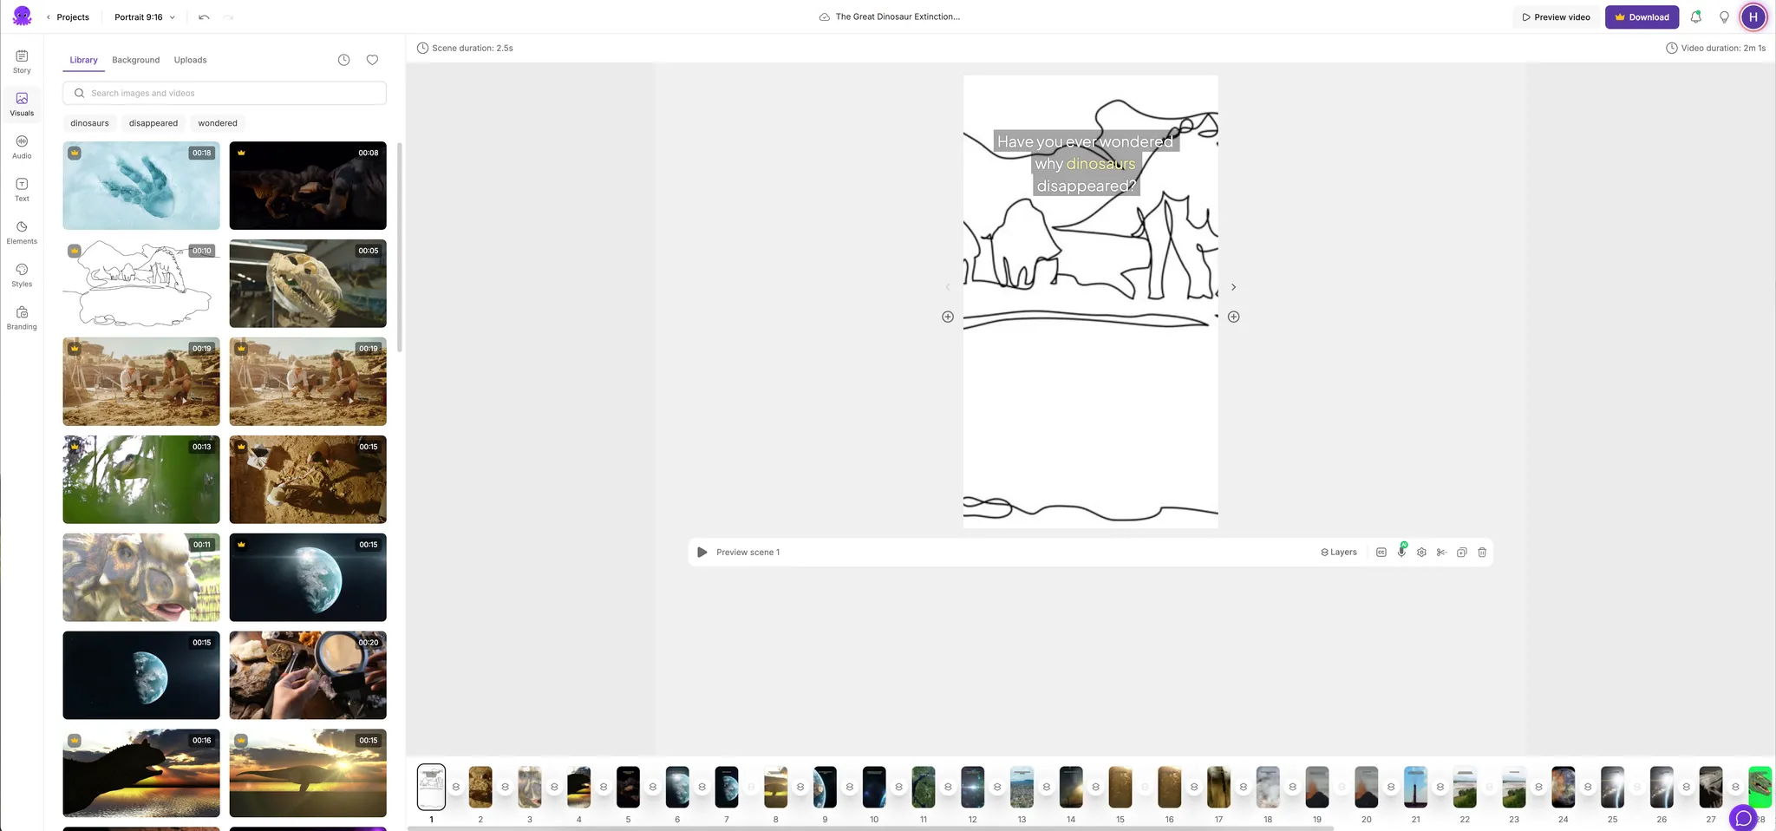Add a scene before using left plus
The width and height of the screenshot is (1776, 831).
[948, 317]
